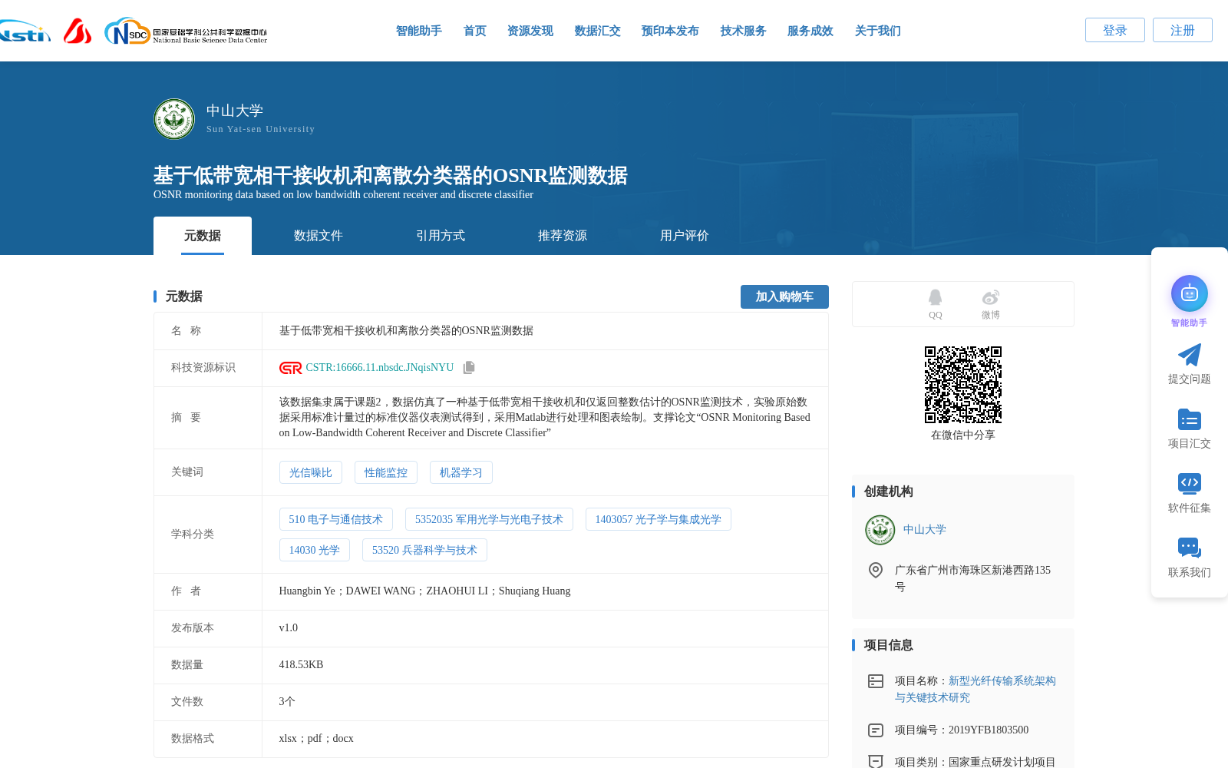Click the 中山大学 emblem under 创建机构

click(880, 530)
